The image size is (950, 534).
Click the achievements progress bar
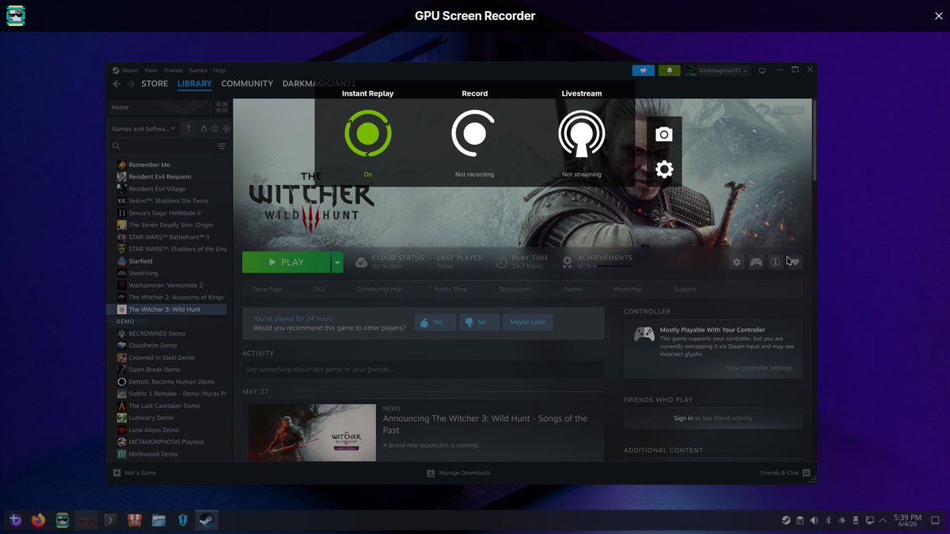pyautogui.click(x=614, y=267)
